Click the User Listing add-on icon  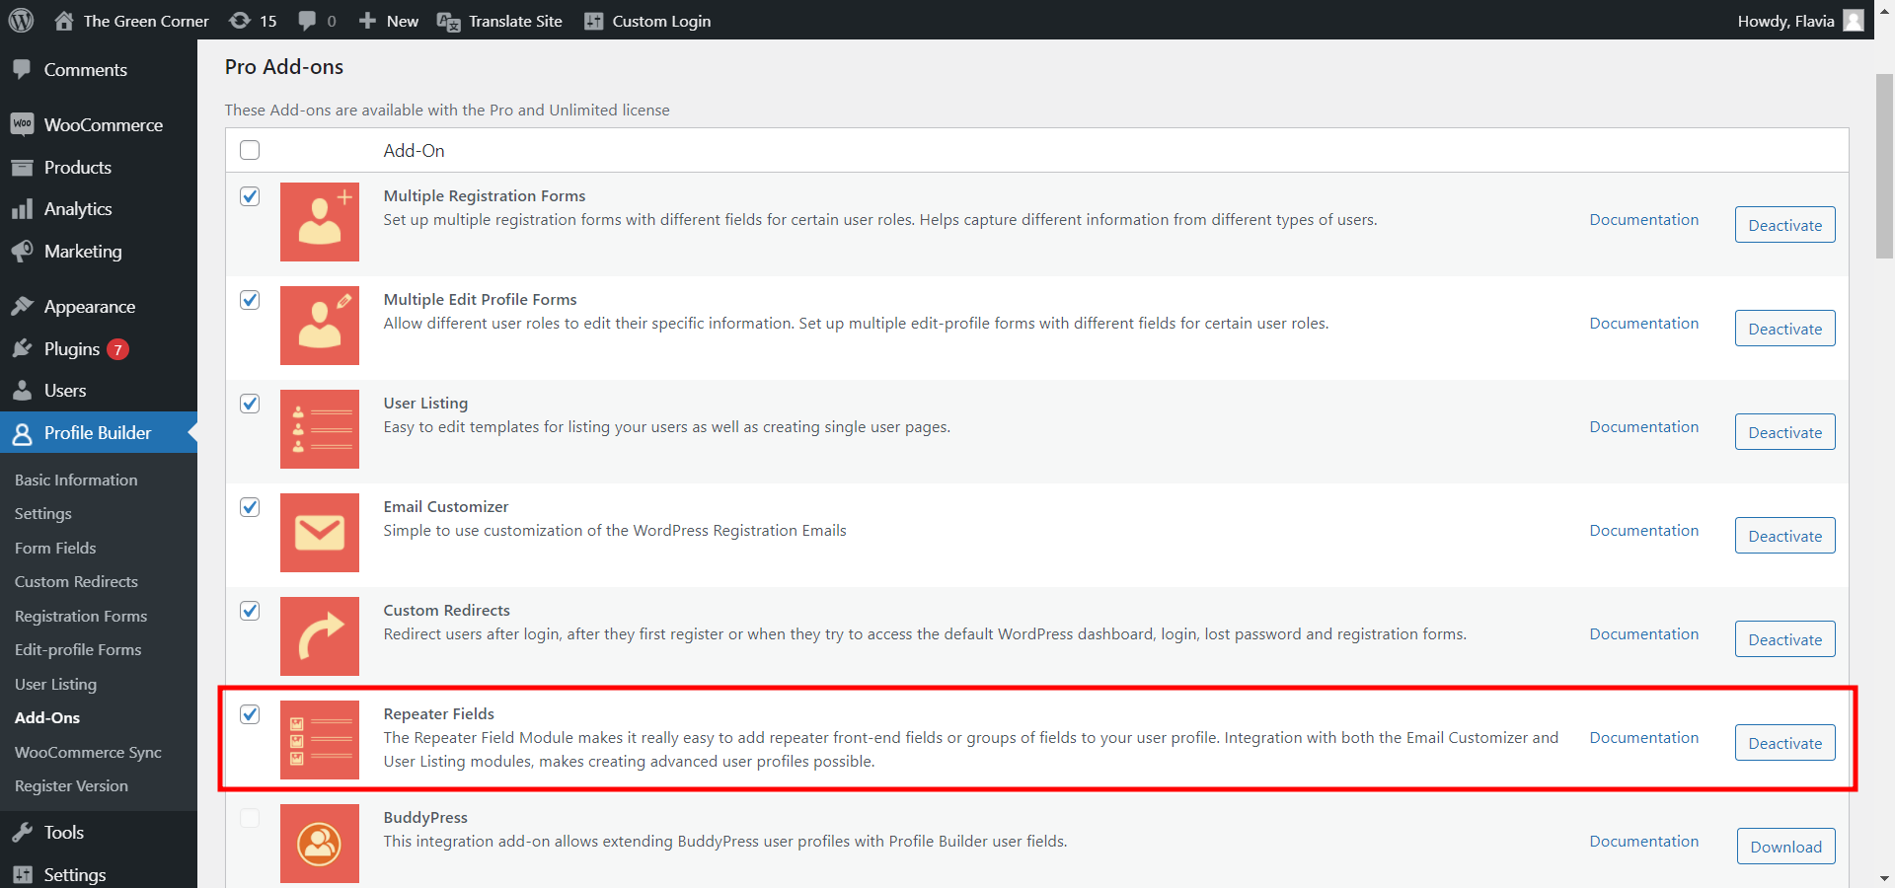pos(320,429)
